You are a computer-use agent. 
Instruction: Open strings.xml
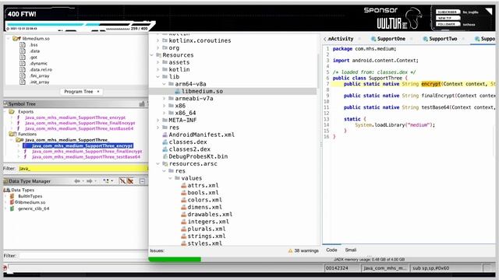click(x=206, y=236)
